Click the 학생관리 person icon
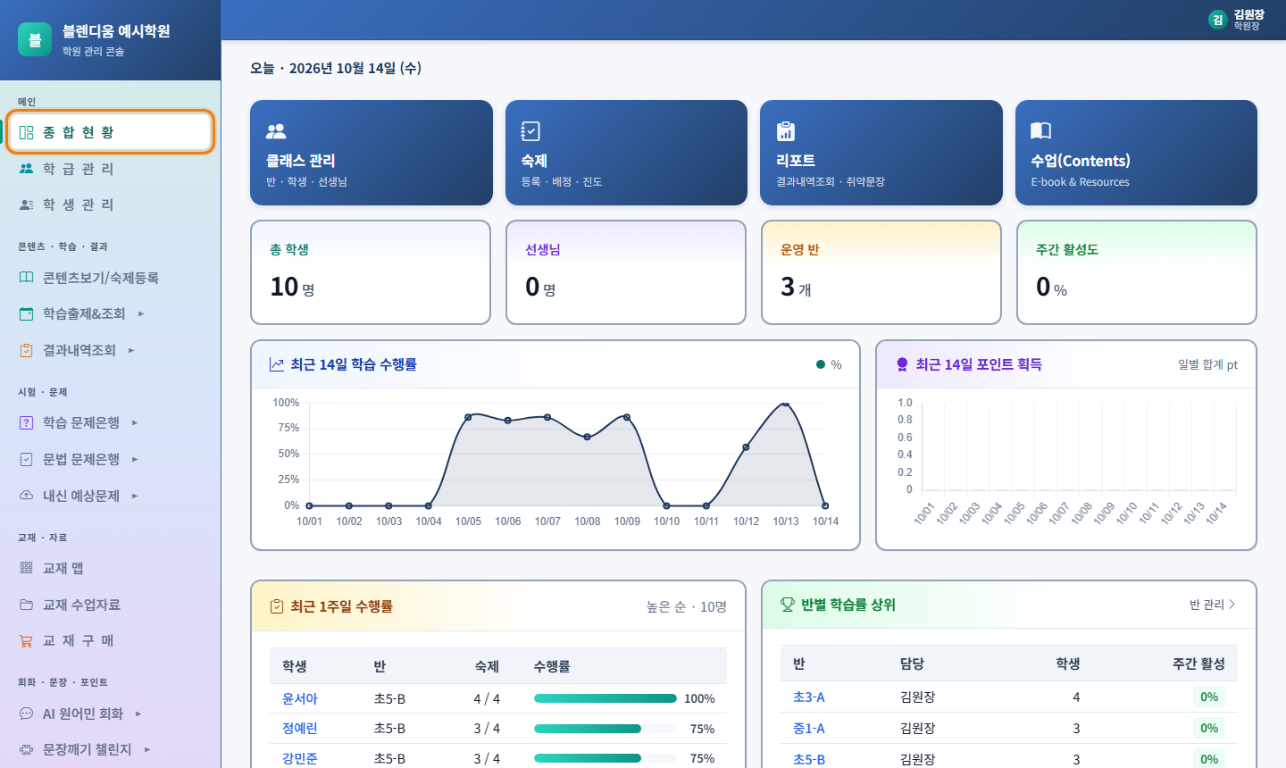The image size is (1286, 768). [x=27, y=205]
